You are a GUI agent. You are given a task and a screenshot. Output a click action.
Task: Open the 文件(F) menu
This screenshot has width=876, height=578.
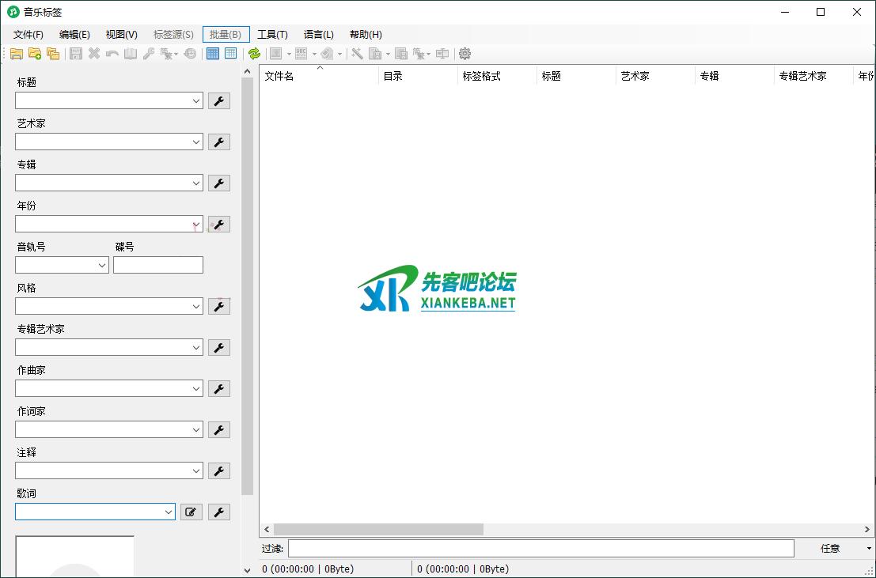(x=28, y=35)
